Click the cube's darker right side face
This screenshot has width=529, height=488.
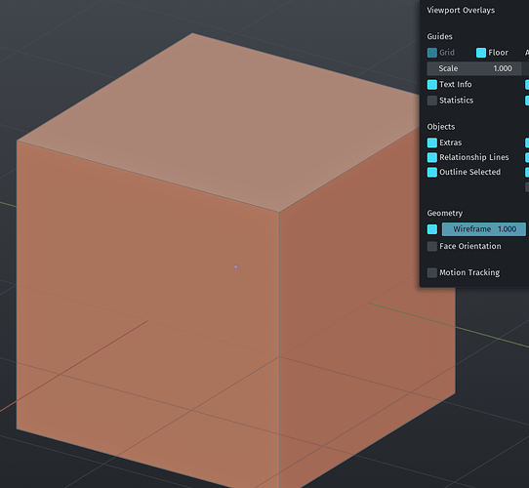354,338
